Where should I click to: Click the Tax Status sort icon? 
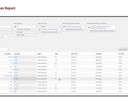116,54
